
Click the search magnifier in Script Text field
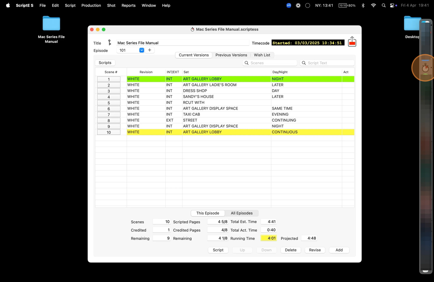tap(304, 63)
